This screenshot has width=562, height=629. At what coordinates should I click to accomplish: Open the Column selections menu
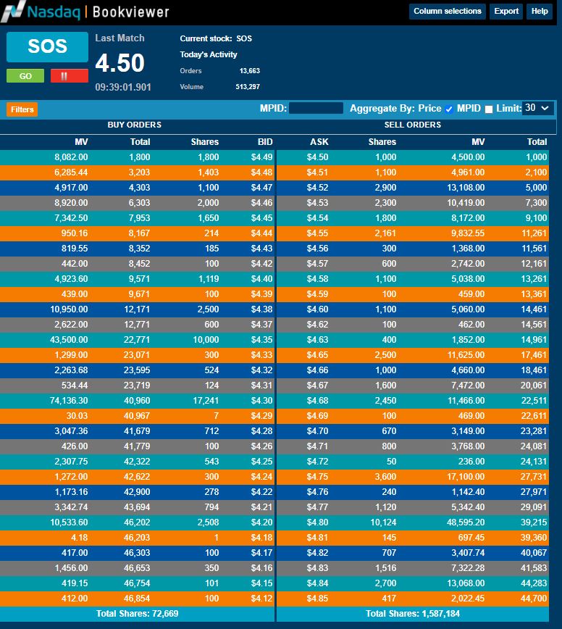tap(447, 12)
